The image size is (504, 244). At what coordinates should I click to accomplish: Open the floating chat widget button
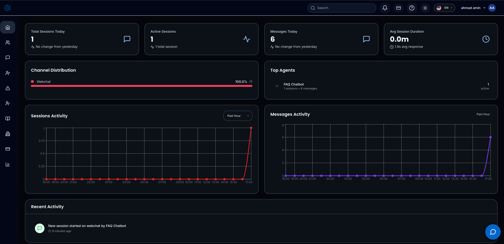pos(493,232)
